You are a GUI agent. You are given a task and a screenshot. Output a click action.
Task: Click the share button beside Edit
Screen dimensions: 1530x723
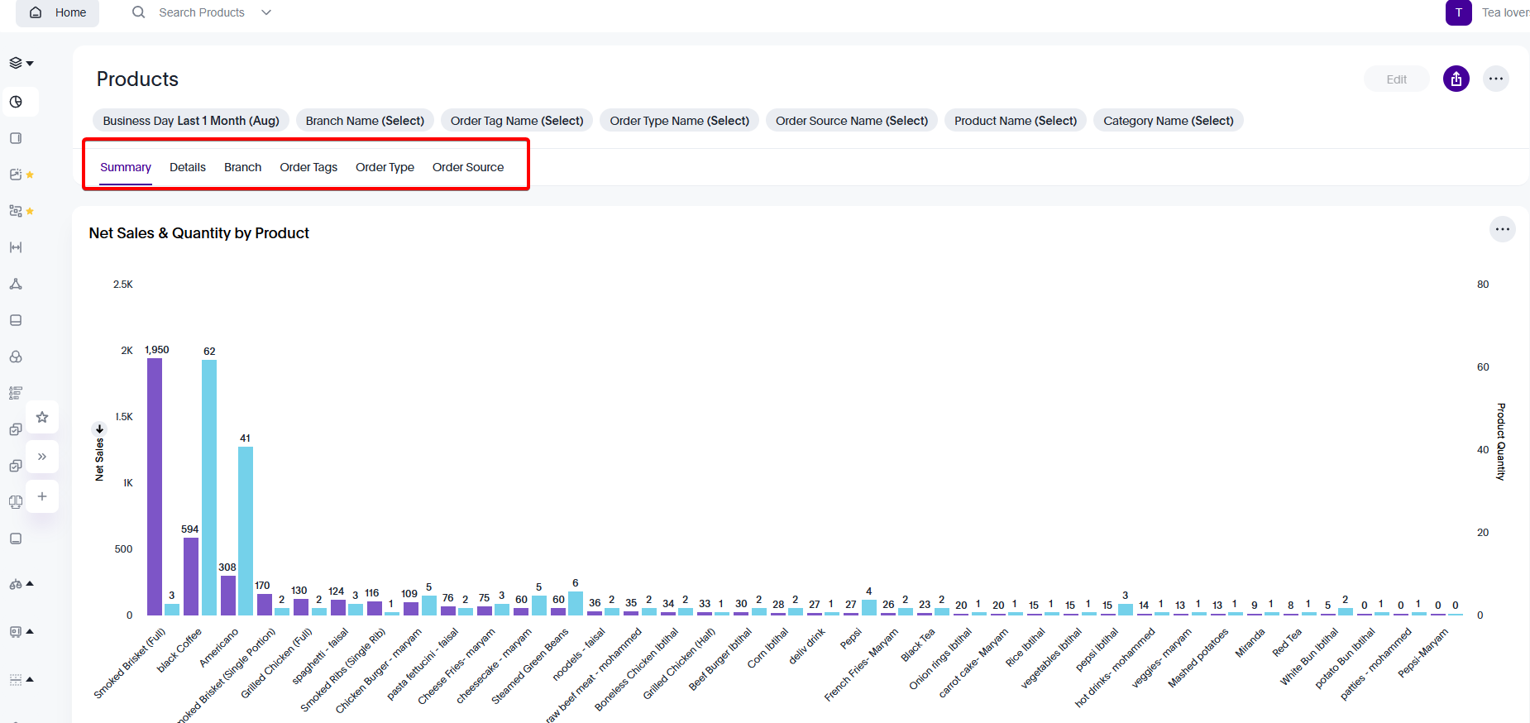pyautogui.click(x=1456, y=79)
